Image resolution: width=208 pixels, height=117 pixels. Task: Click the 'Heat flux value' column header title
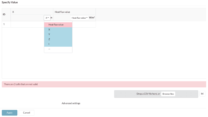point(62,12)
